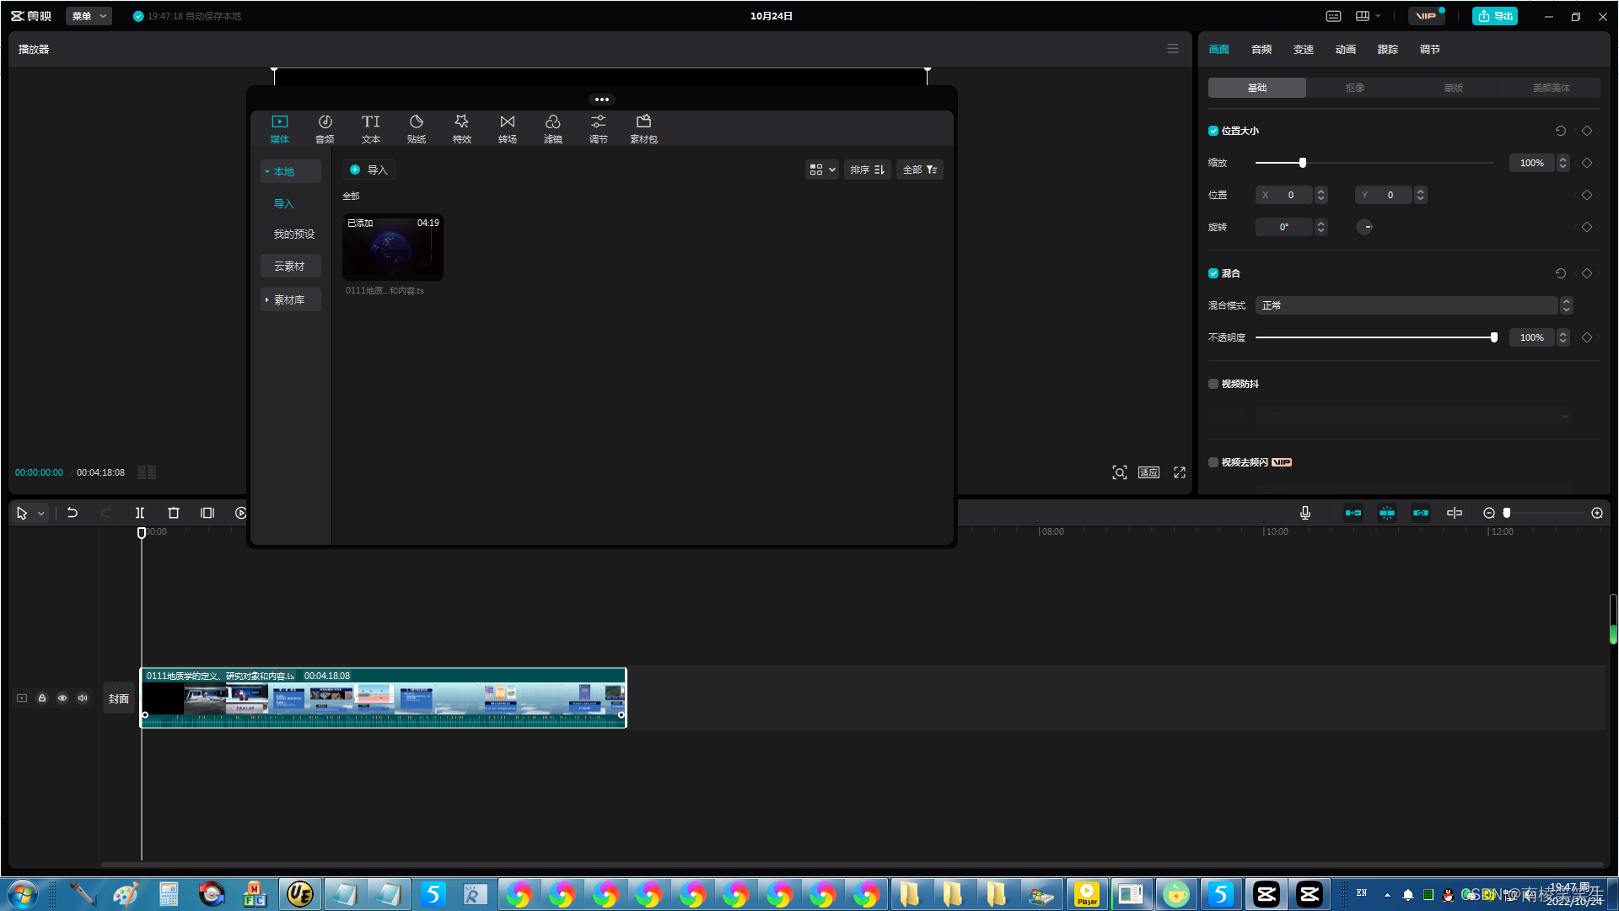1619x911 pixels.
Task: Click the 导出 export button
Action: [x=1494, y=16]
